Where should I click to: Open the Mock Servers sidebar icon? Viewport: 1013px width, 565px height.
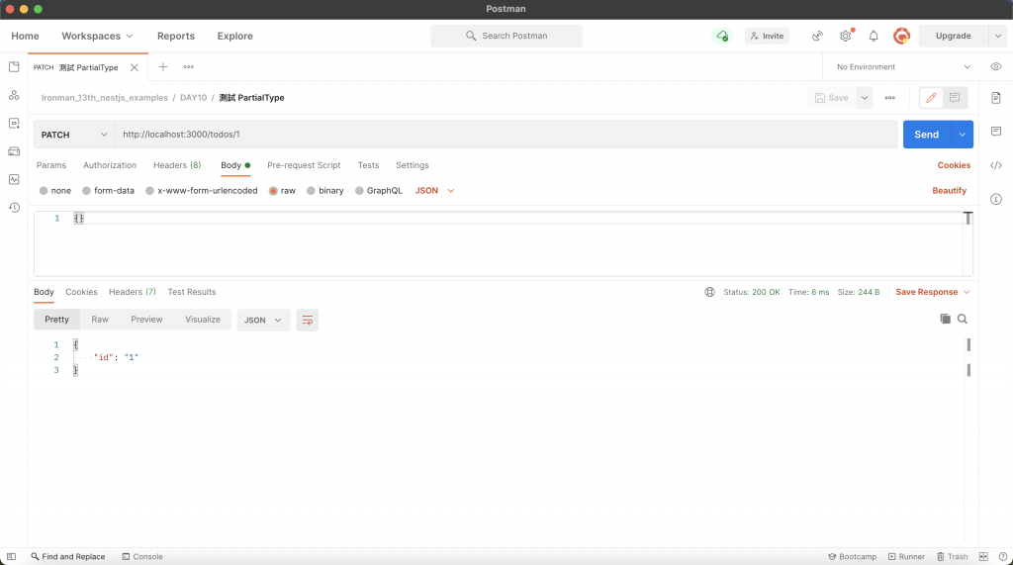(14, 151)
